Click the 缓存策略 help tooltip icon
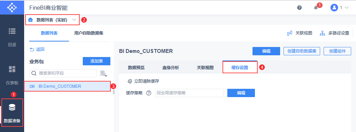356x132 pixels. (x=149, y=93)
